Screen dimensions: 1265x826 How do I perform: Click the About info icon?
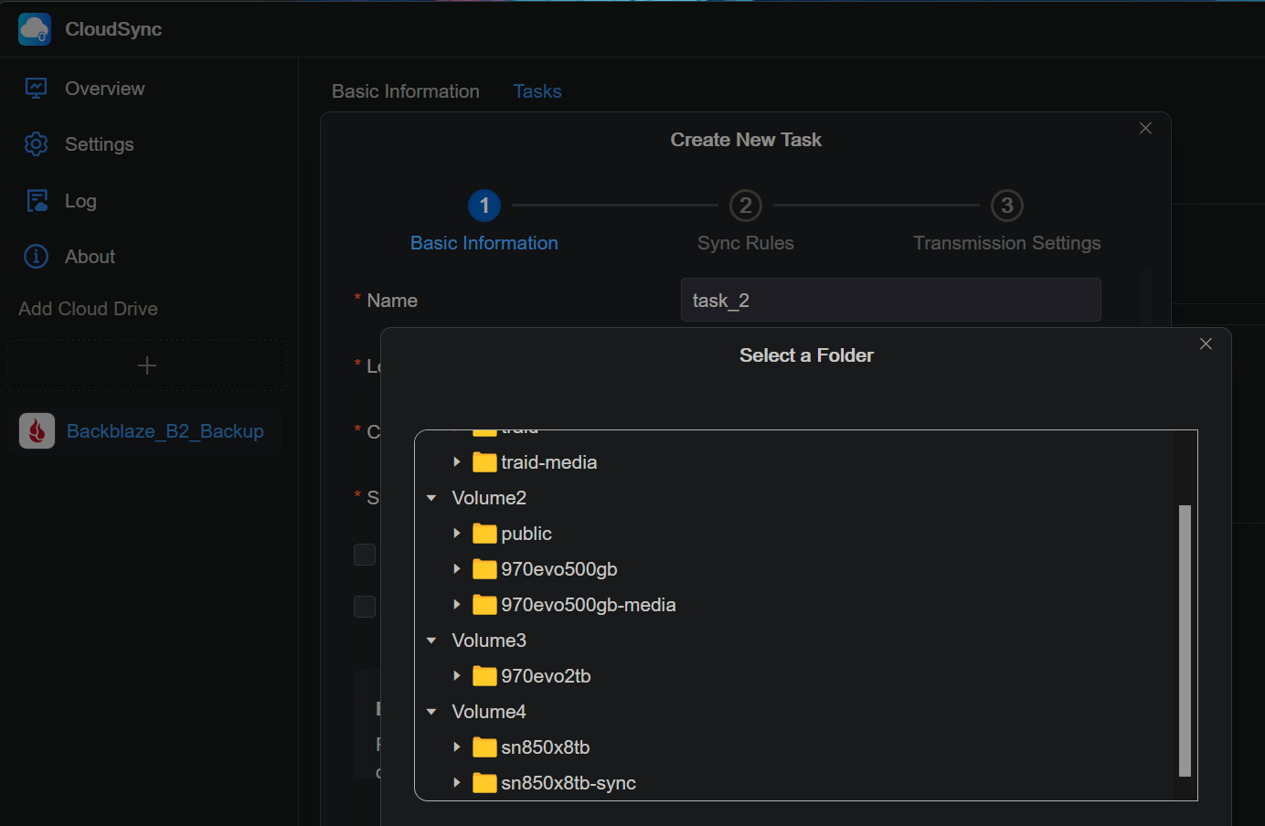36,257
